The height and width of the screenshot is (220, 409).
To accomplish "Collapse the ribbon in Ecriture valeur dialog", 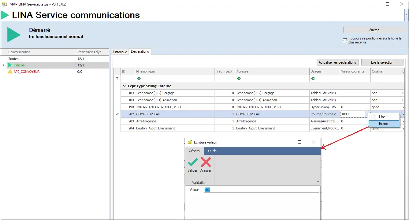I will 318,182.
